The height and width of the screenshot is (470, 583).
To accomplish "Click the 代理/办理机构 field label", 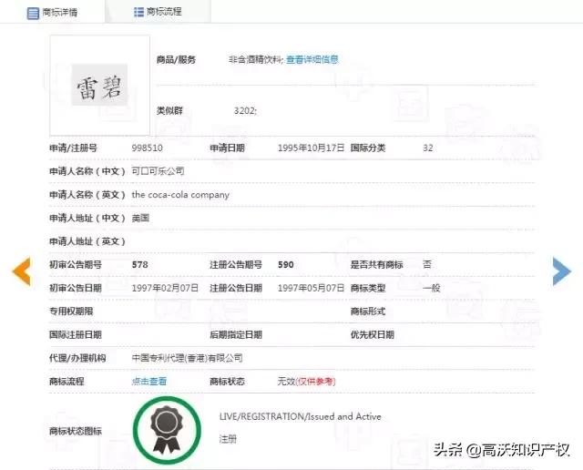I will 77,358.
